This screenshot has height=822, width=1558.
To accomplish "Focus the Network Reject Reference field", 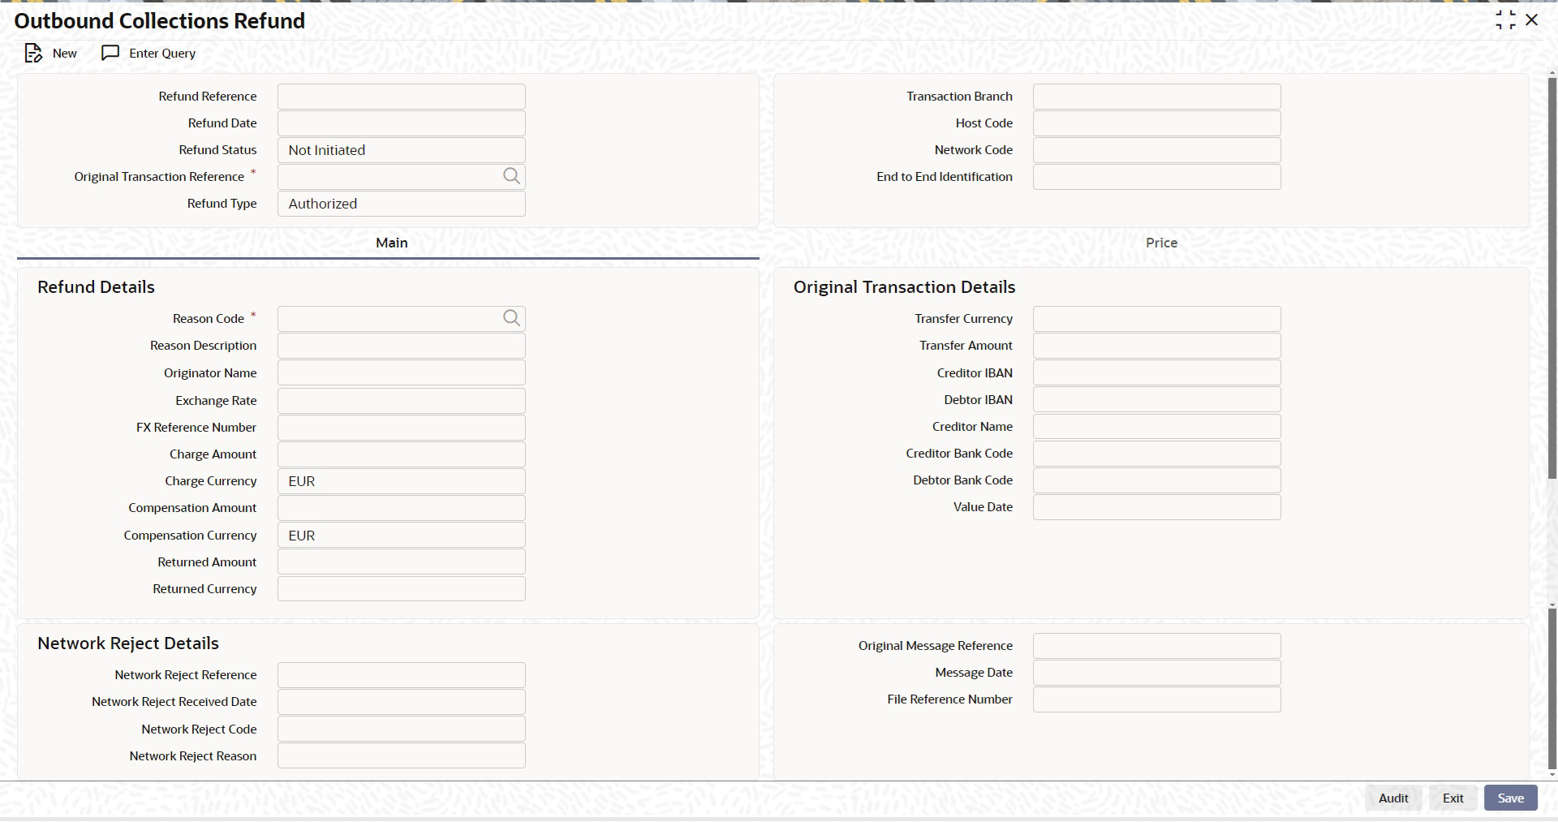I will point(402,675).
